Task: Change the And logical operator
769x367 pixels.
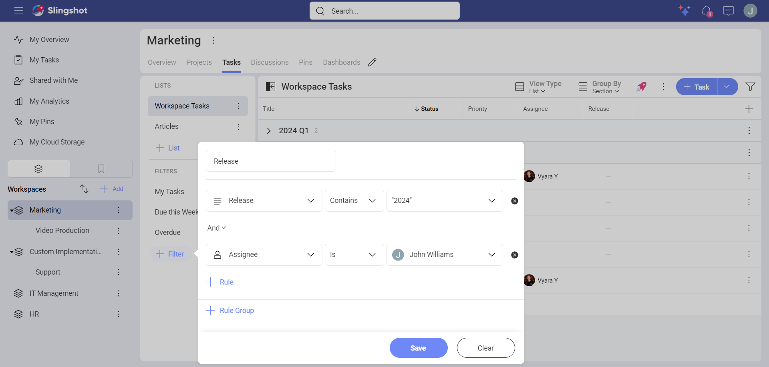Action: [x=217, y=228]
